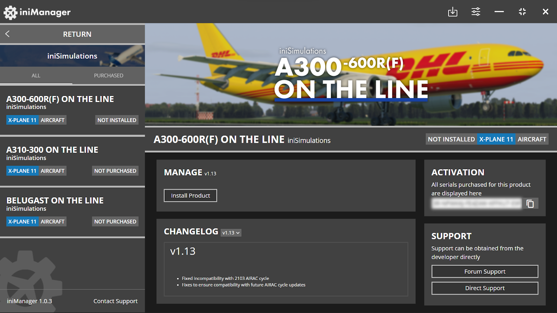Click X-PLANE 11 tag on BELUGAST card
This screenshot has width=557, height=313.
pyautogui.click(x=22, y=222)
